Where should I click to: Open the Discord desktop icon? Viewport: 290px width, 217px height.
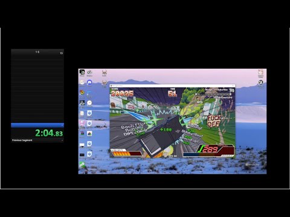[89, 82]
